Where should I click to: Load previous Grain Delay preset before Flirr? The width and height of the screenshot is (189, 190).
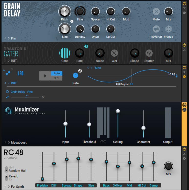click(5, 38)
